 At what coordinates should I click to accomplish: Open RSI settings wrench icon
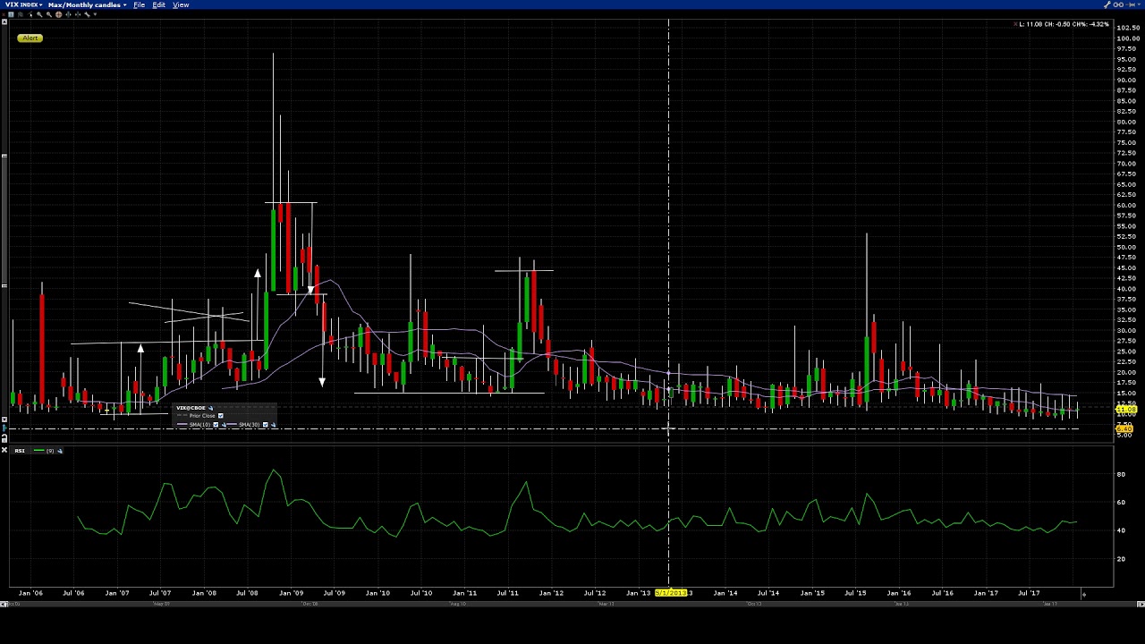(x=60, y=451)
